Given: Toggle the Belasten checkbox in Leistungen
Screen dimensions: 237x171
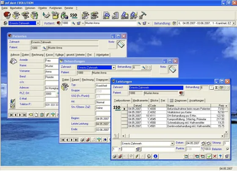Looking at the screenshot, I should 228,149.
